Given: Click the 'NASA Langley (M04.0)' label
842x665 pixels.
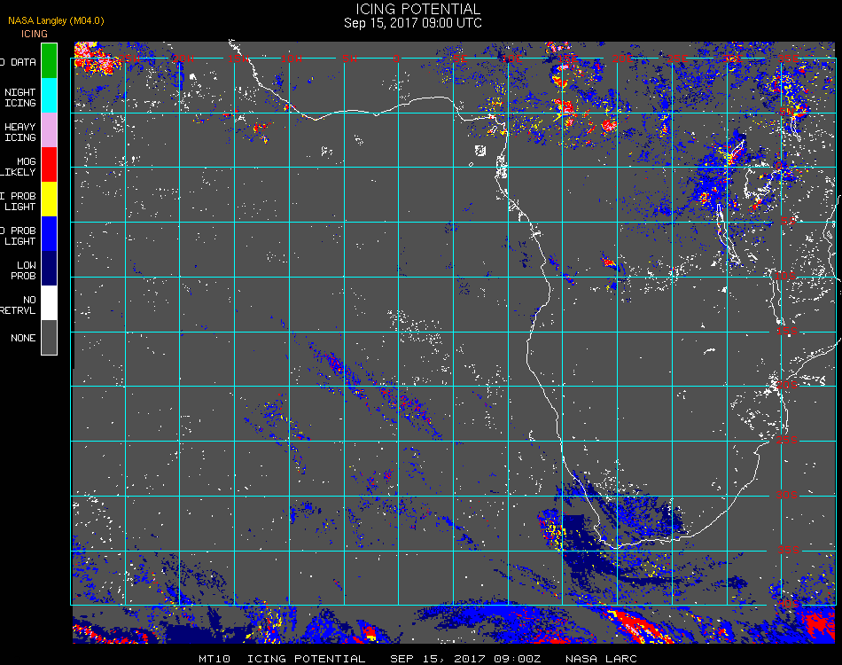Looking at the screenshot, I should coord(56,20).
